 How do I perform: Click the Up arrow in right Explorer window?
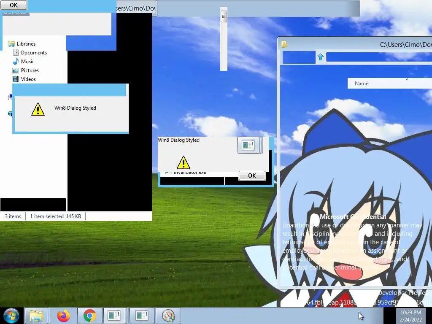[321, 57]
